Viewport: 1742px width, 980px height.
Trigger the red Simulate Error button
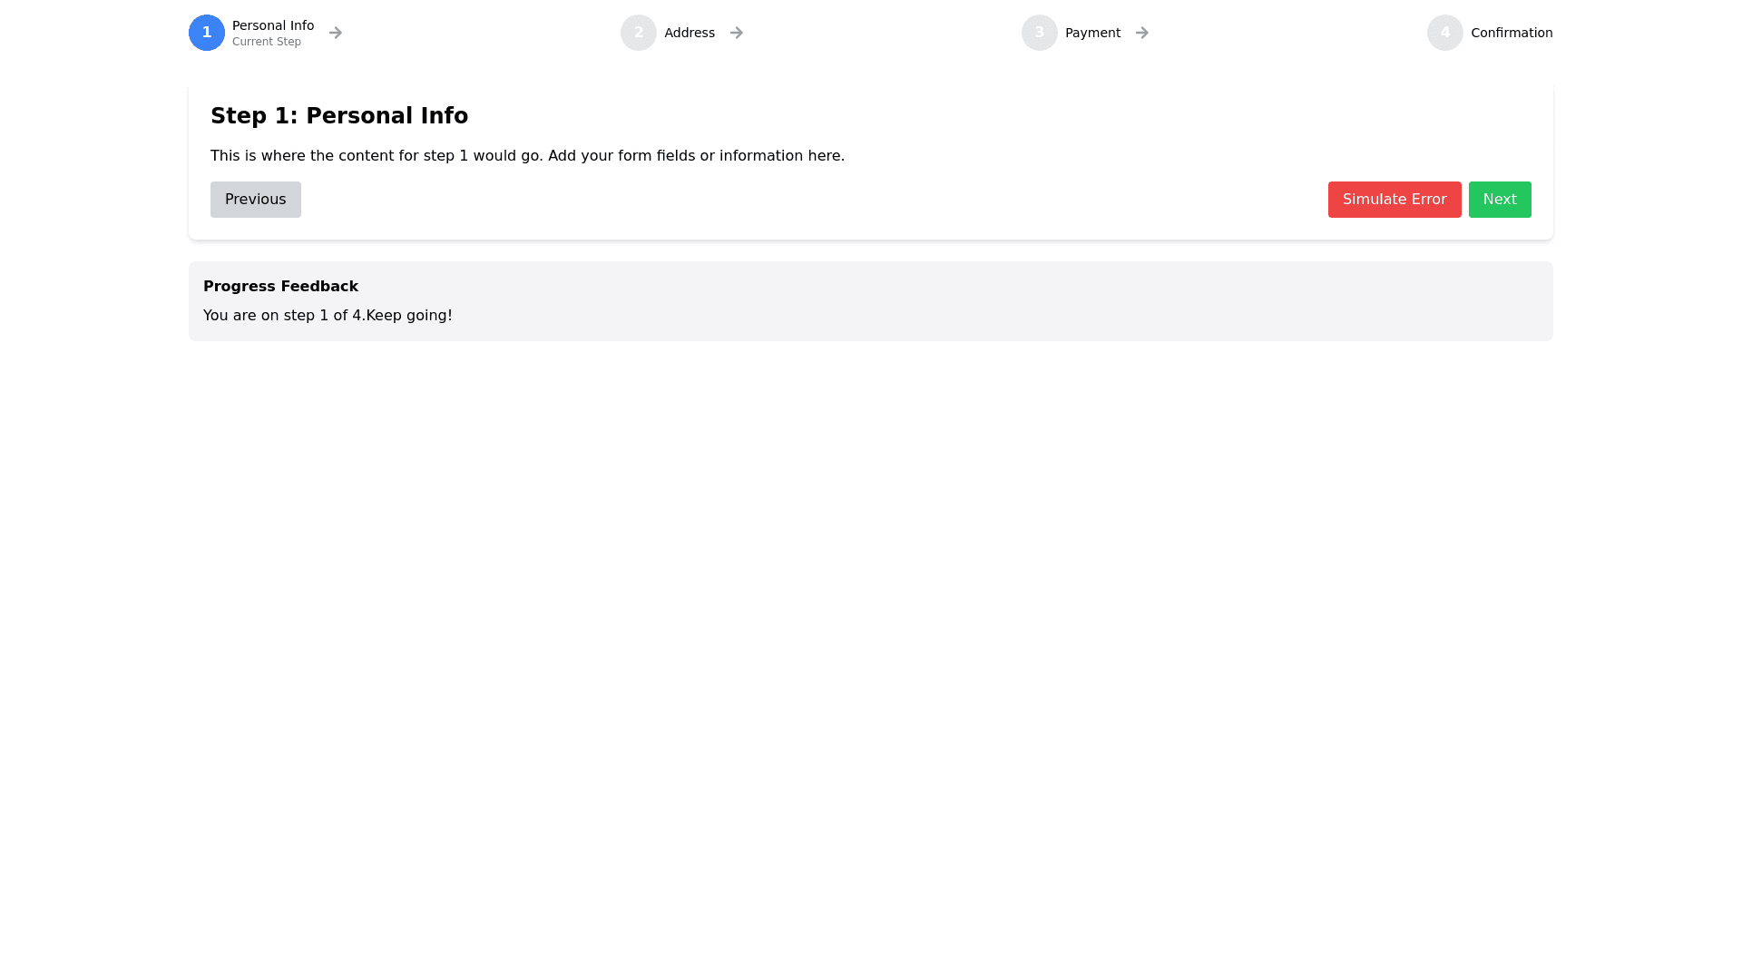coord(1395,200)
